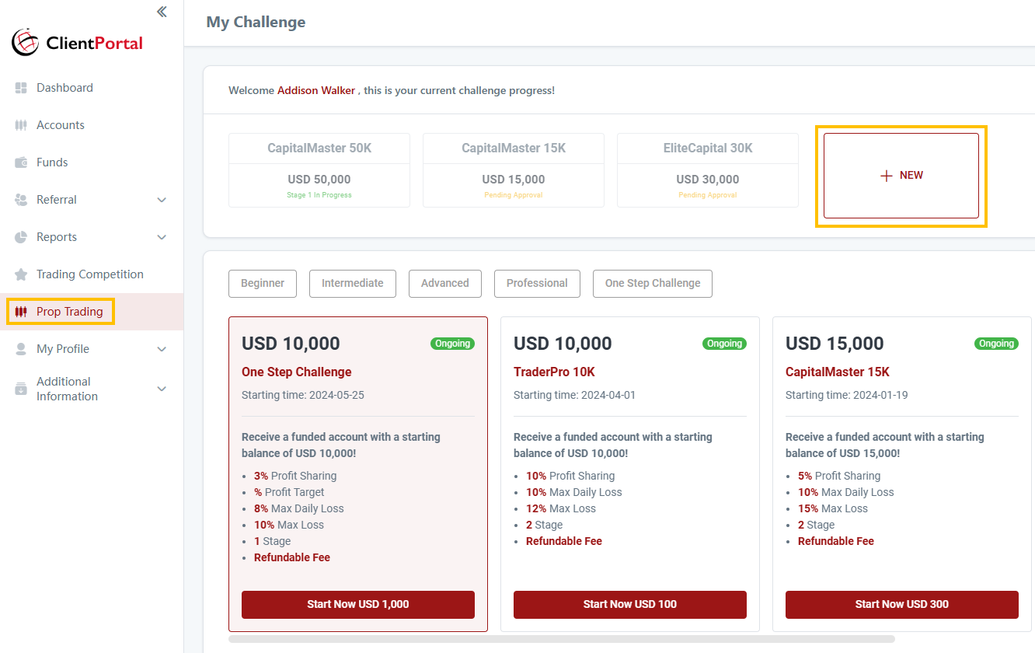Select the Beginner filter tab

pos(263,283)
